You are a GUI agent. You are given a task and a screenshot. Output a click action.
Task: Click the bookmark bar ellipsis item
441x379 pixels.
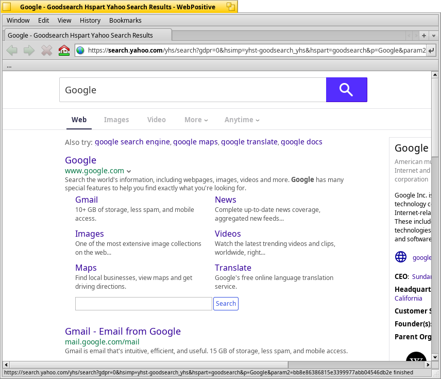pyautogui.click(x=9, y=67)
